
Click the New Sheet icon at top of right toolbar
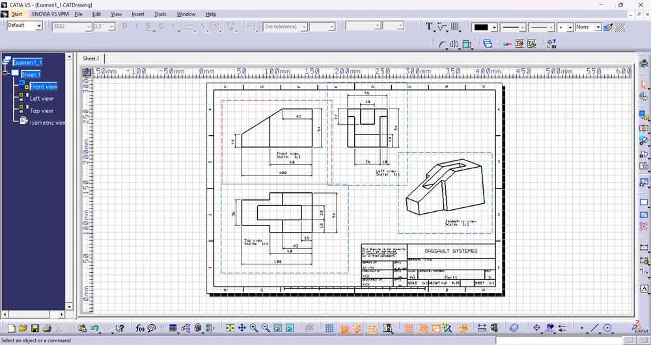(644, 203)
